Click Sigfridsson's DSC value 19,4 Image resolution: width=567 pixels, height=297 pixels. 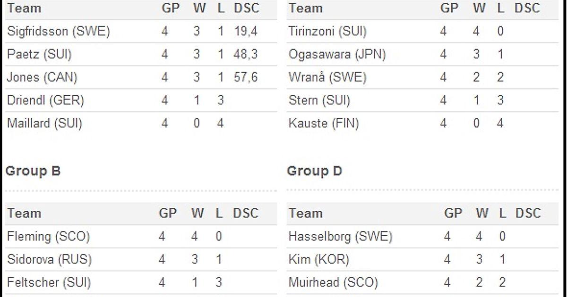coord(245,32)
